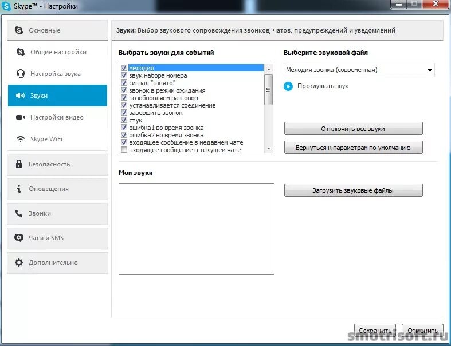Select the стук row text

136,120
